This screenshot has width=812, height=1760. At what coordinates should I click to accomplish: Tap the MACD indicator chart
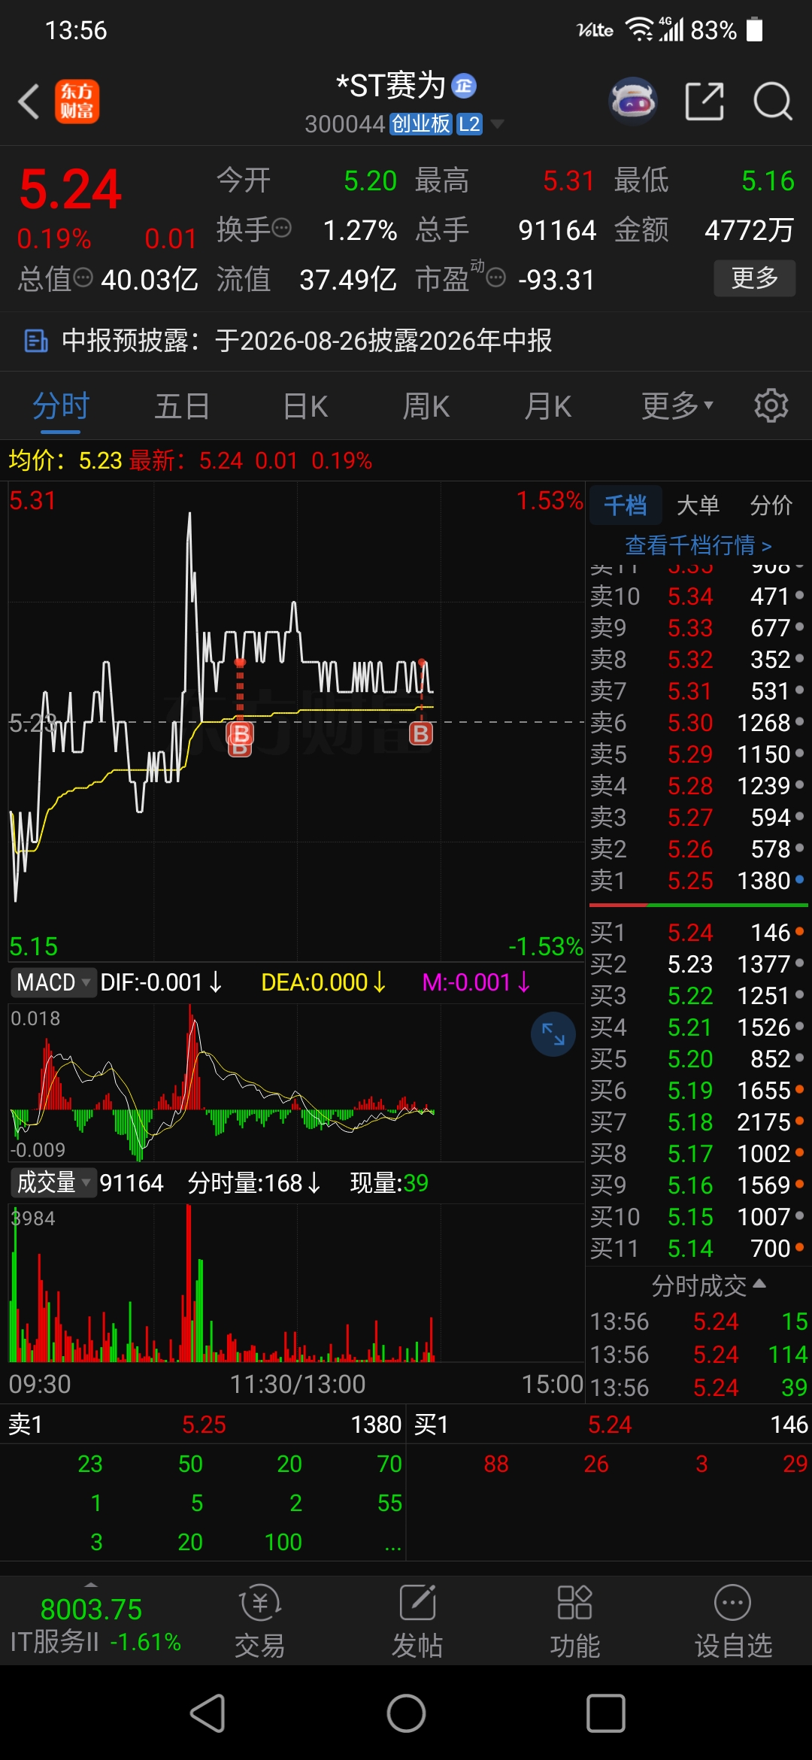click(296, 1082)
